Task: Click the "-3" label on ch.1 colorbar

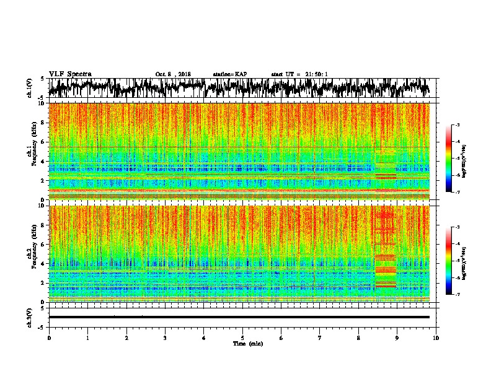Action: pyautogui.click(x=457, y=125)
